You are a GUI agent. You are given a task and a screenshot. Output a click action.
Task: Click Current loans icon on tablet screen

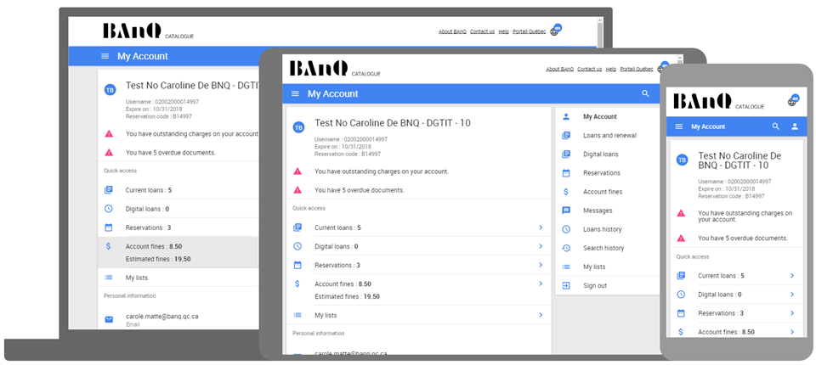297,227
